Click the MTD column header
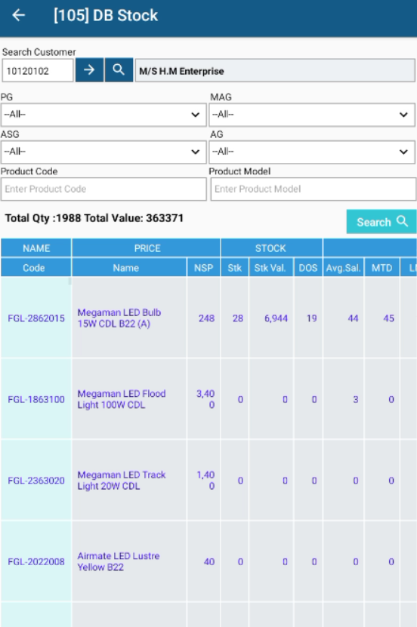Image resolution: width=417 pixels, height=627 pixels. [x=381, y=268]
